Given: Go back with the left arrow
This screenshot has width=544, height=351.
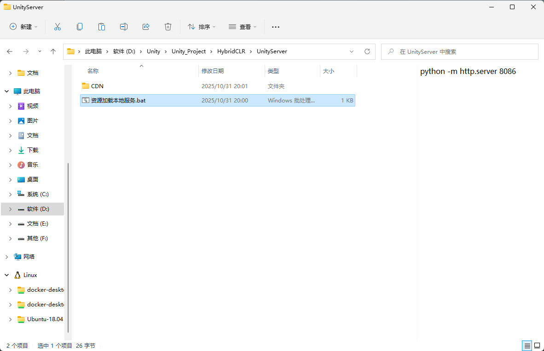Looking at the screenshot, I should click(10, 51).
